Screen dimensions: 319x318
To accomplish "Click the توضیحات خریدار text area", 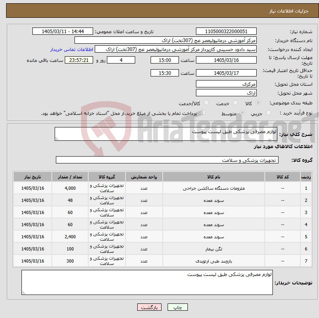I will click(147, 282).
